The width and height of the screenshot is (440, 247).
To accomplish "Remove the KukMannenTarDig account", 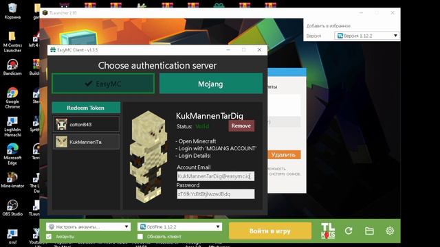I will 241,126.
